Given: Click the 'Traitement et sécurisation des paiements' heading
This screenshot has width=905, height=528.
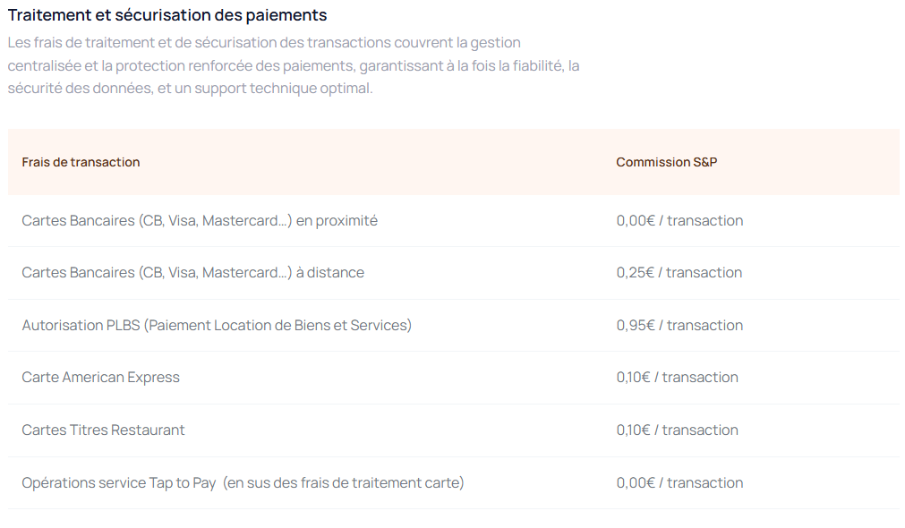Looking at the screenshot, I should [x=167, y=15].
